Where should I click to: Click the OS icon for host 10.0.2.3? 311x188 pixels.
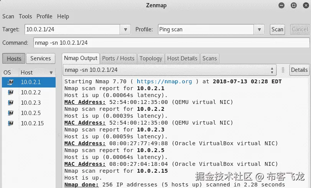coord(10,103)
